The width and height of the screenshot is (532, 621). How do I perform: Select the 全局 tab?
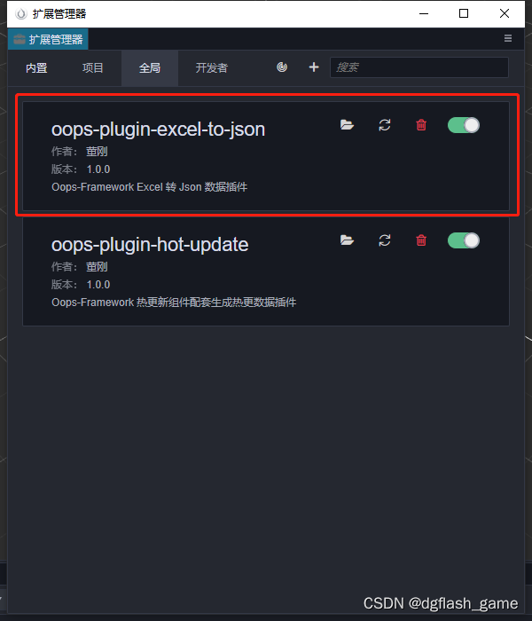[x=150, y=68]
